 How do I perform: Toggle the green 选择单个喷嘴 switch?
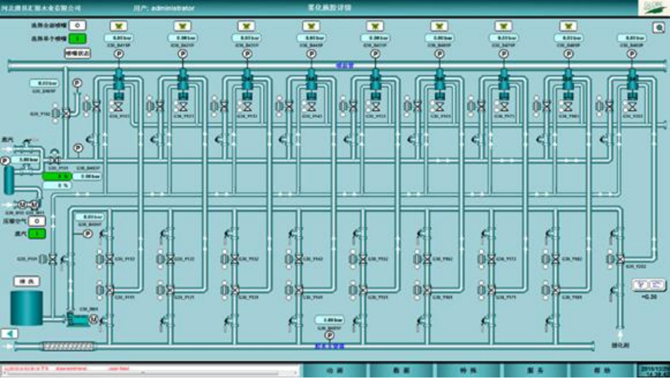(x=77, y=38)
